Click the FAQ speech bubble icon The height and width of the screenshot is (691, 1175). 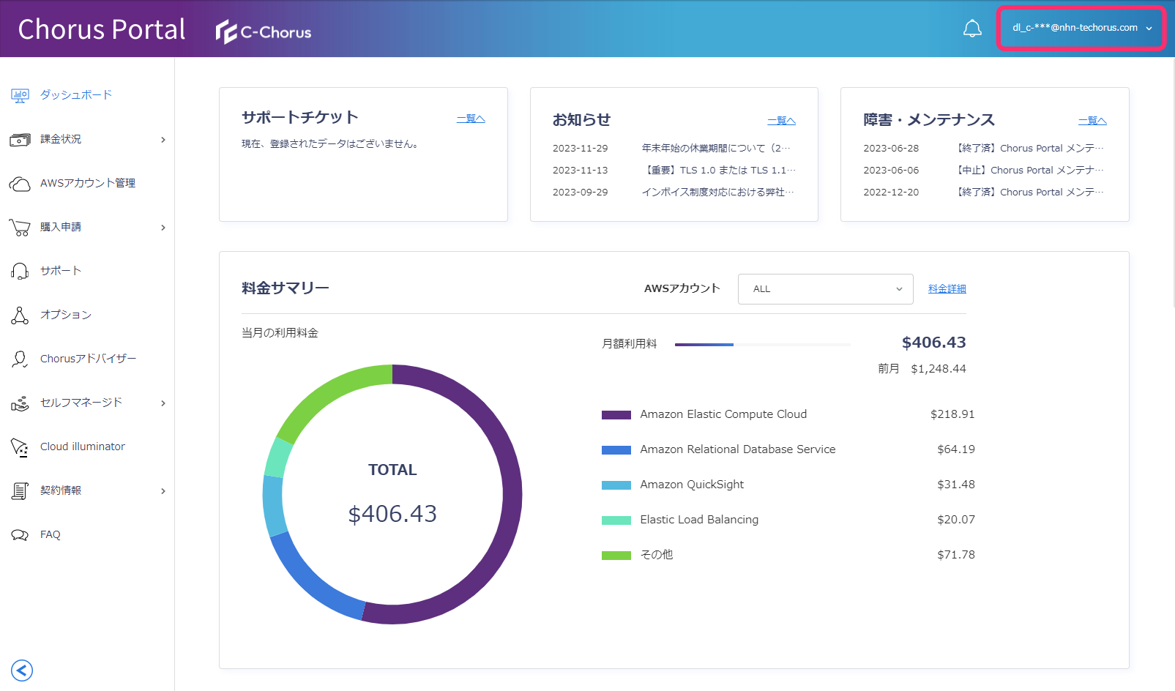tap(20, 535)
